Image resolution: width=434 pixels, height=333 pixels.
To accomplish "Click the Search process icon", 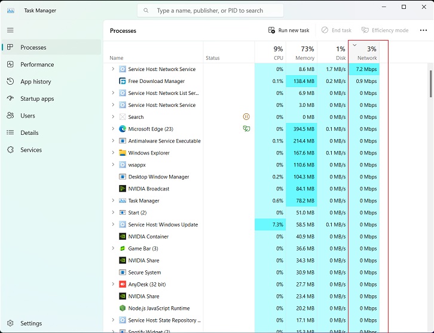I will coord(123,117).
